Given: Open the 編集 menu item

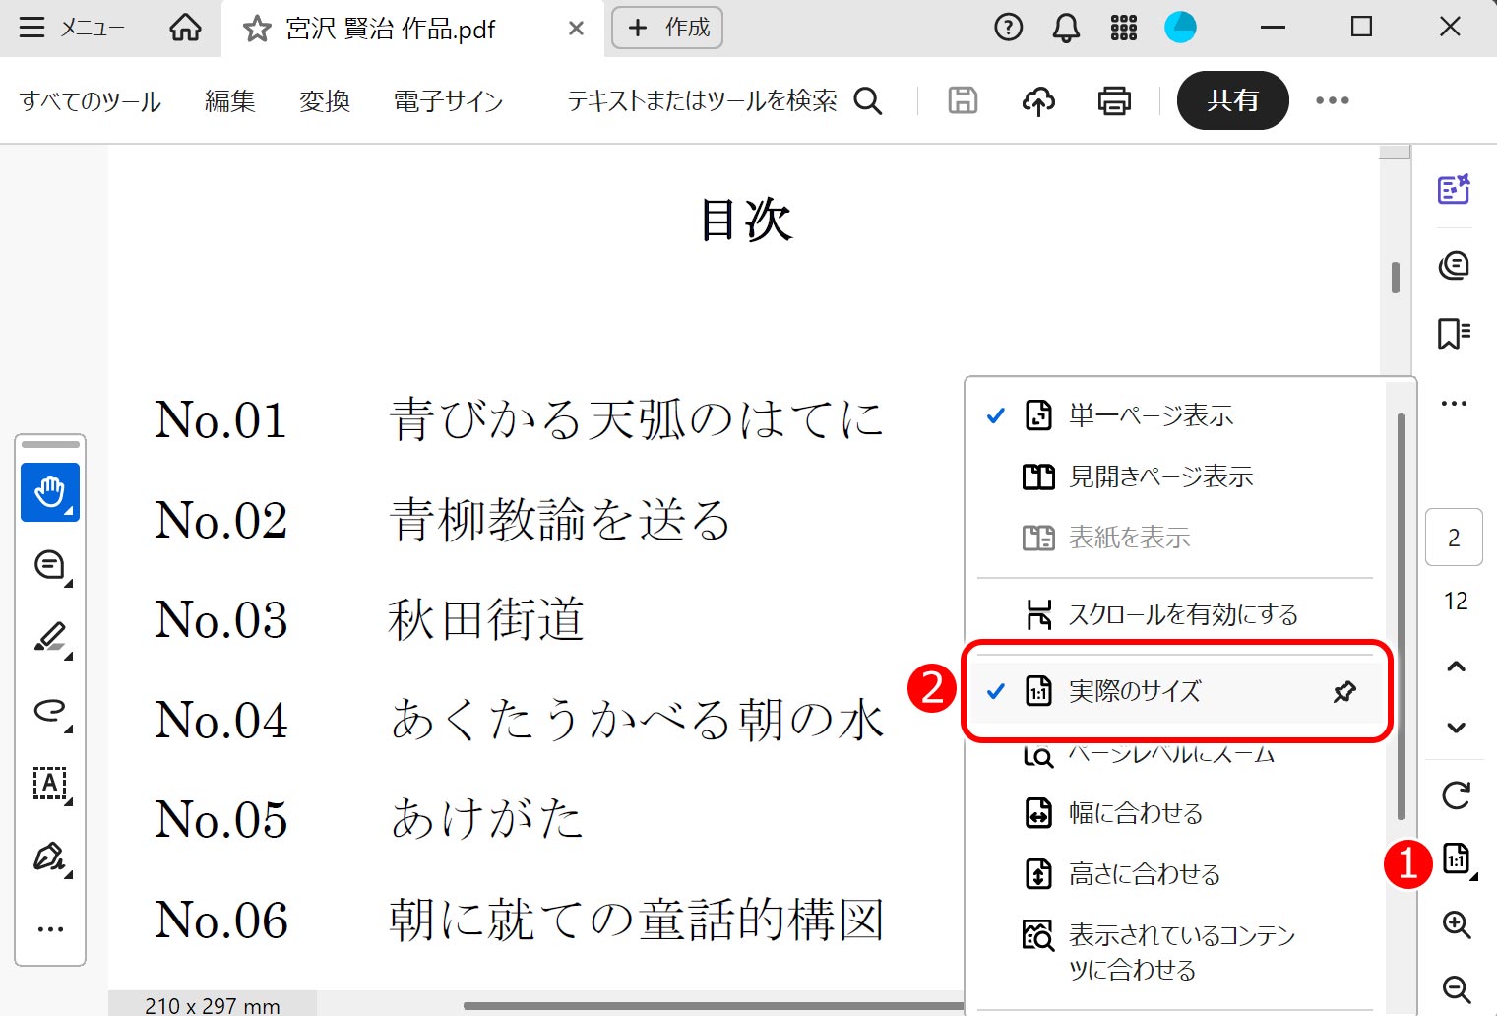Looking at the screenshot, I should coord(229,100).
